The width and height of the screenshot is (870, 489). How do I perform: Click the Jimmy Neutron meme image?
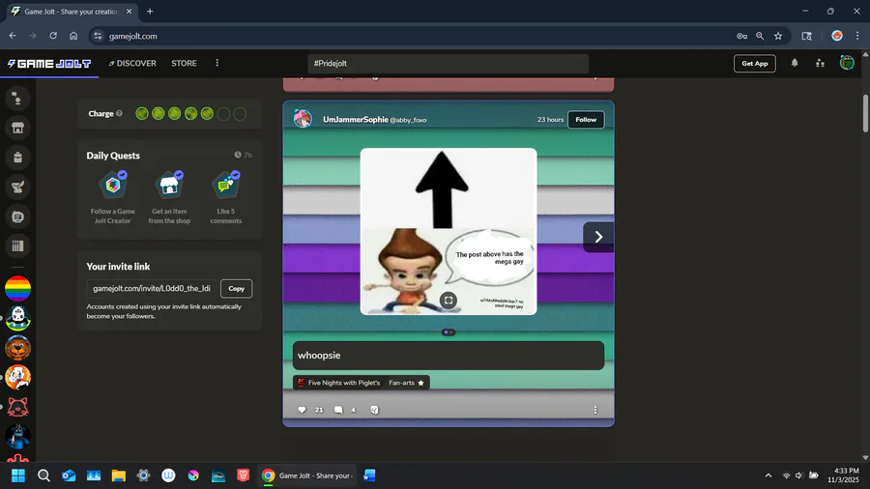pos(449,231)
